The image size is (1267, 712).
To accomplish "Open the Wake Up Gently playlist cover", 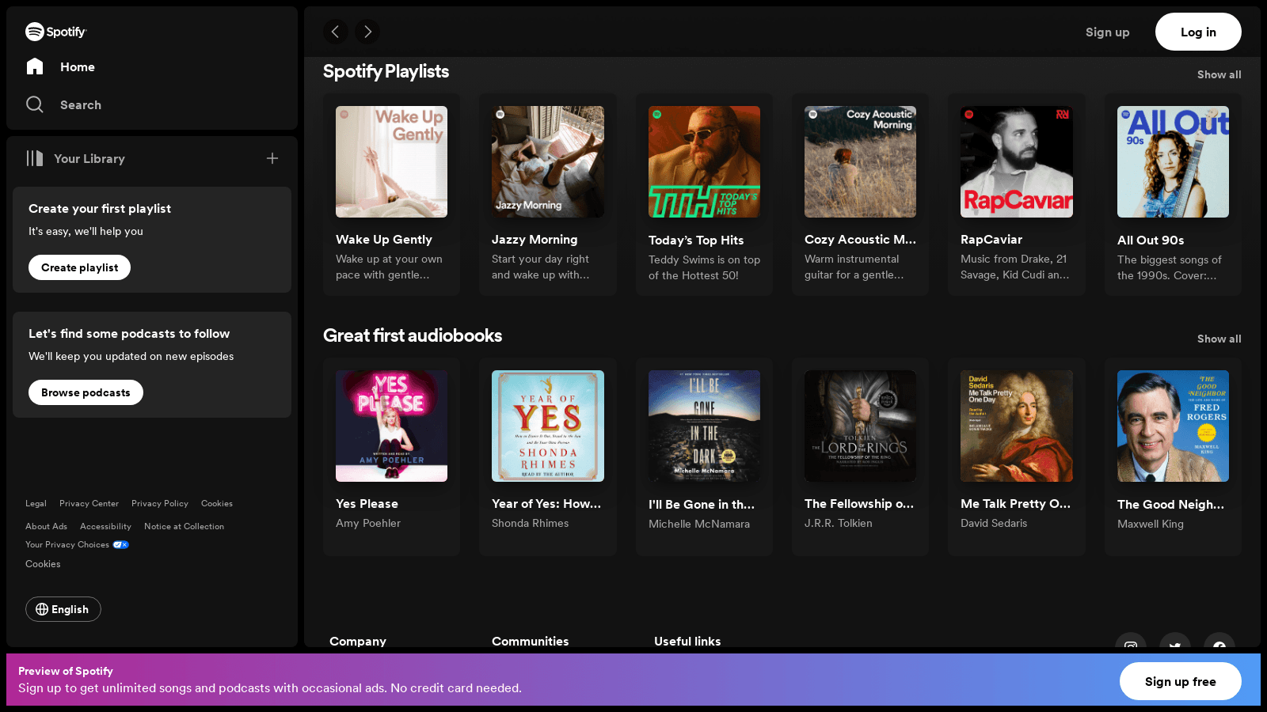I will click(391, 161).
